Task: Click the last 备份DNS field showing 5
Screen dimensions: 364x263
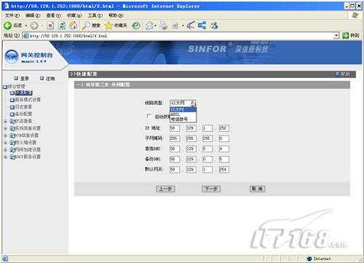Action: point(224,159)
